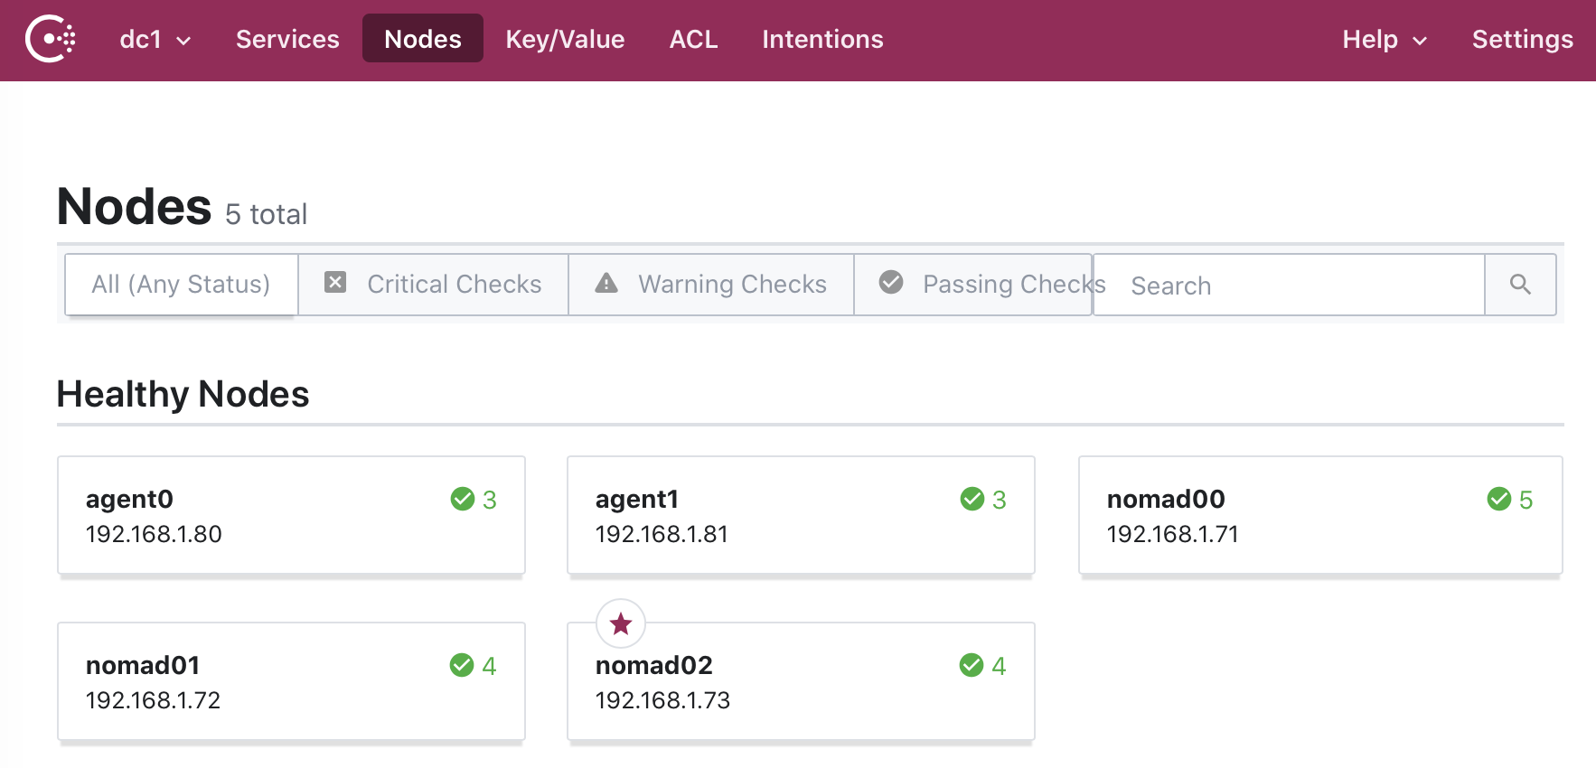Open the dc1 datacenter dropdown

pos(155,39)
